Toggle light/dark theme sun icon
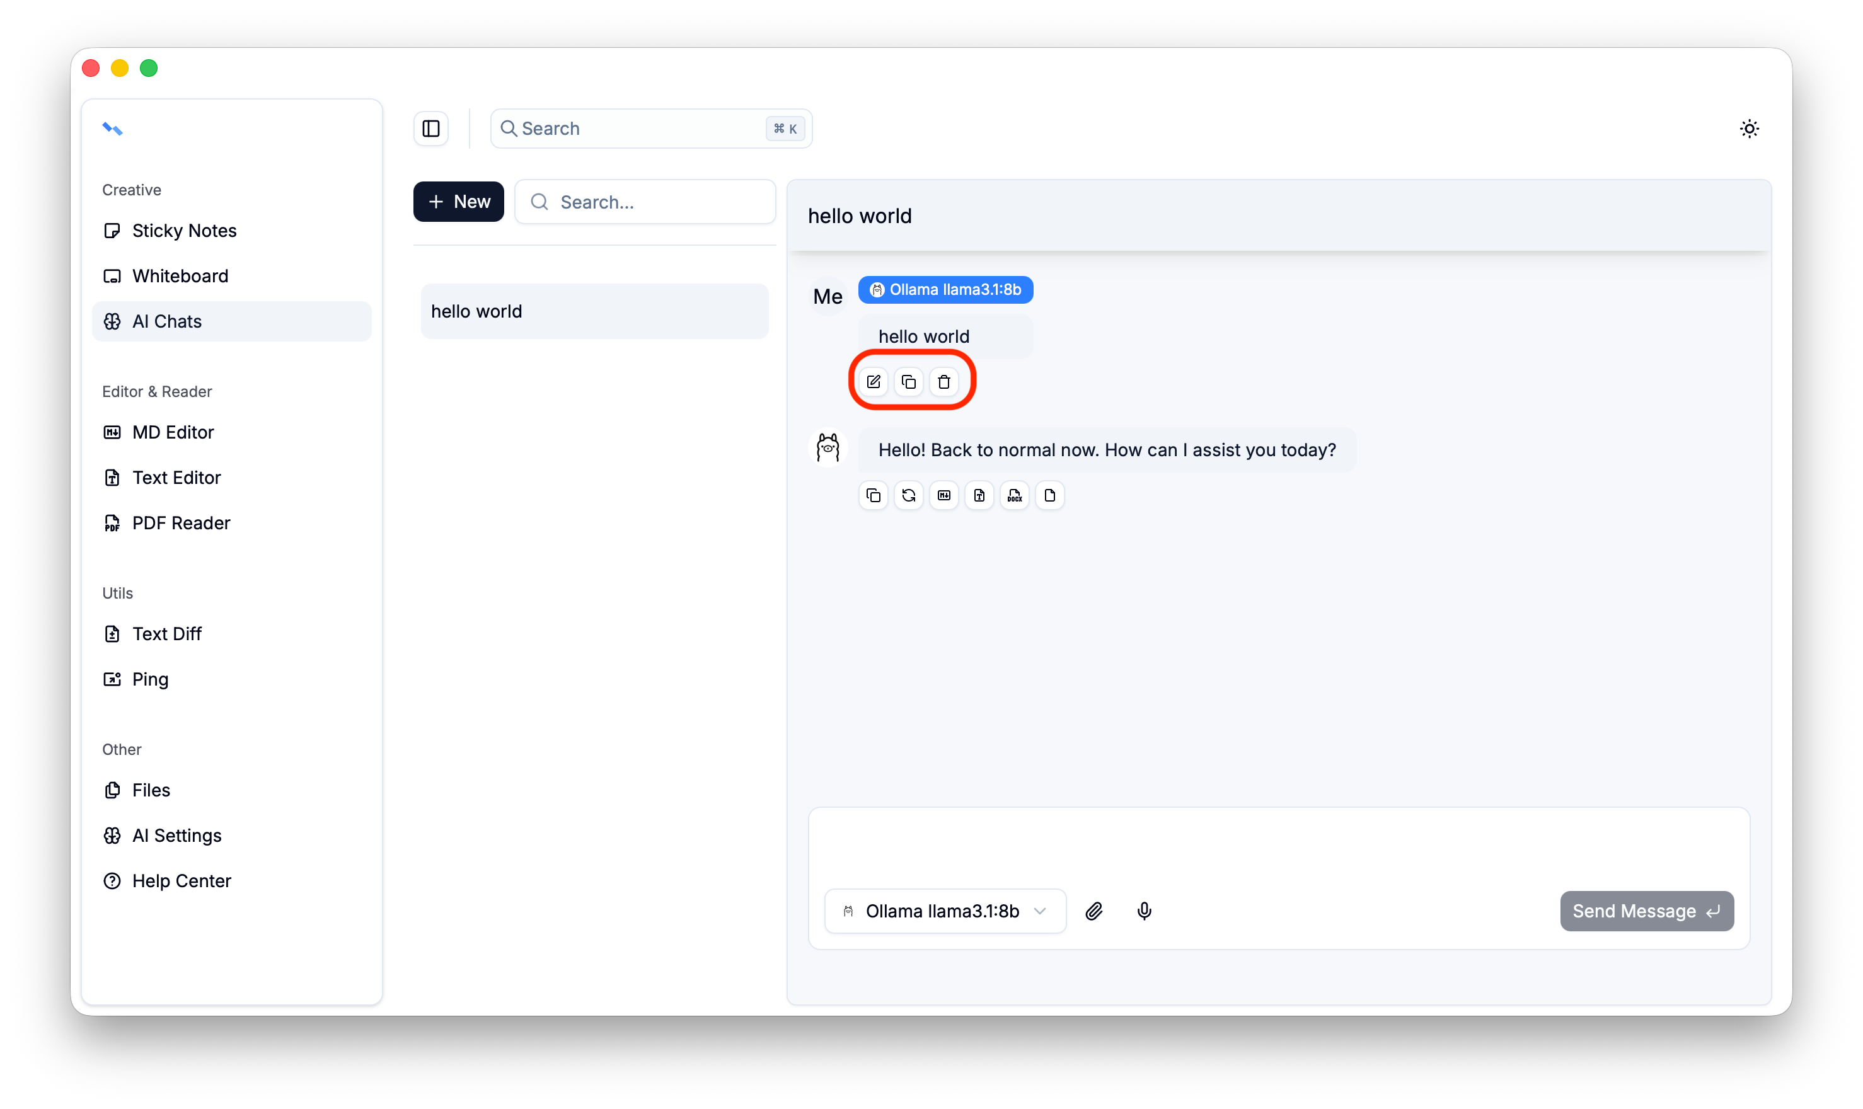This screenshot has width=1863, height=1109. [1749, 129]
